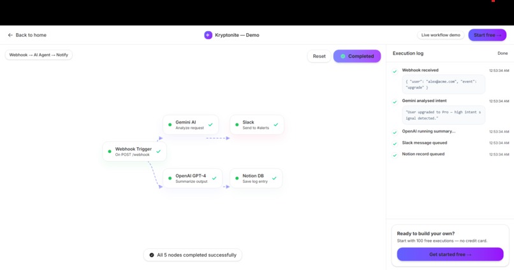This screenshot has height=270, width=514.
Task: Click the check icon beside Gemini analysed intent
Action: (x=395, y=102)
